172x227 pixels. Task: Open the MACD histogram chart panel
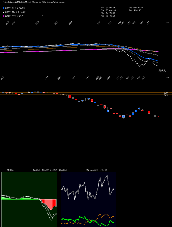tap(29, 199)
